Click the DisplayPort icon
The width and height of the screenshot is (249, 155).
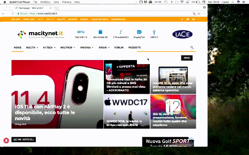139,32
